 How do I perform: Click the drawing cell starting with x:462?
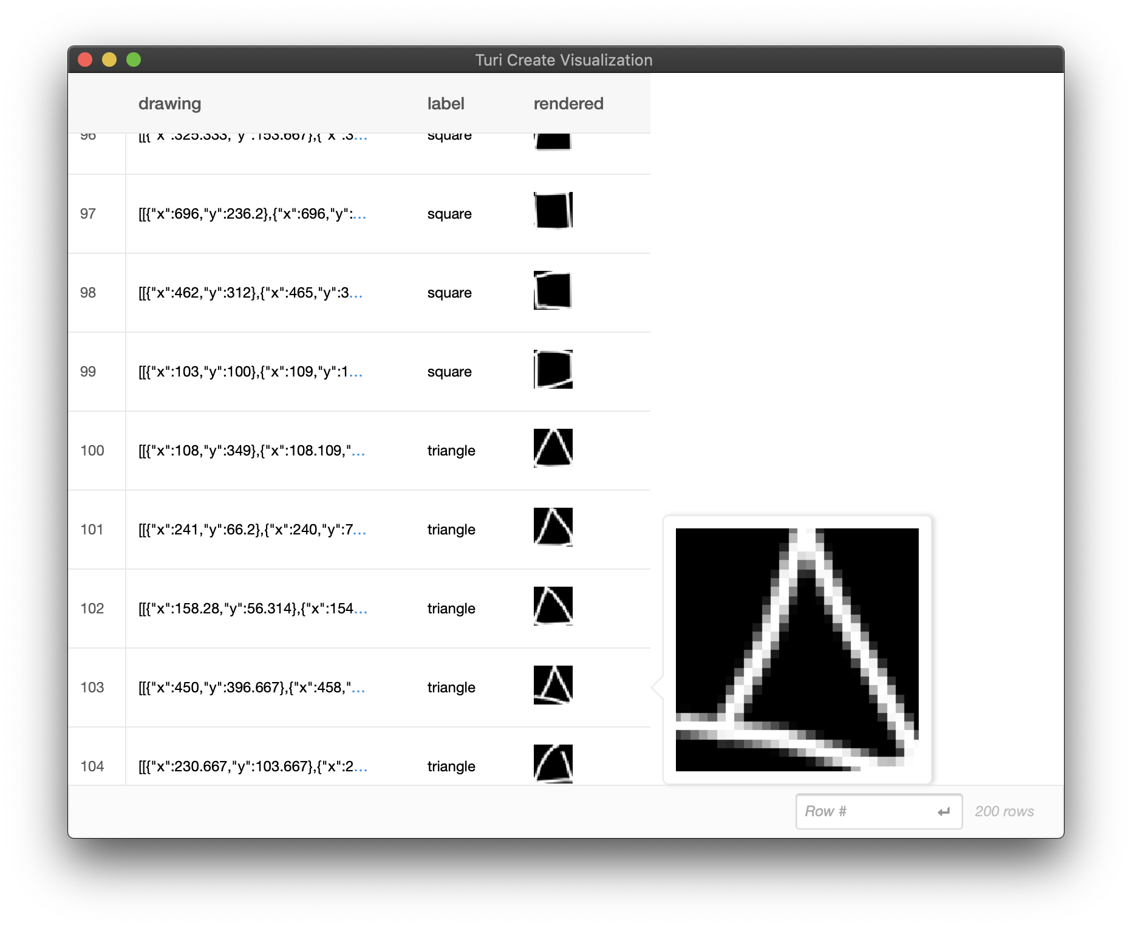251,293
